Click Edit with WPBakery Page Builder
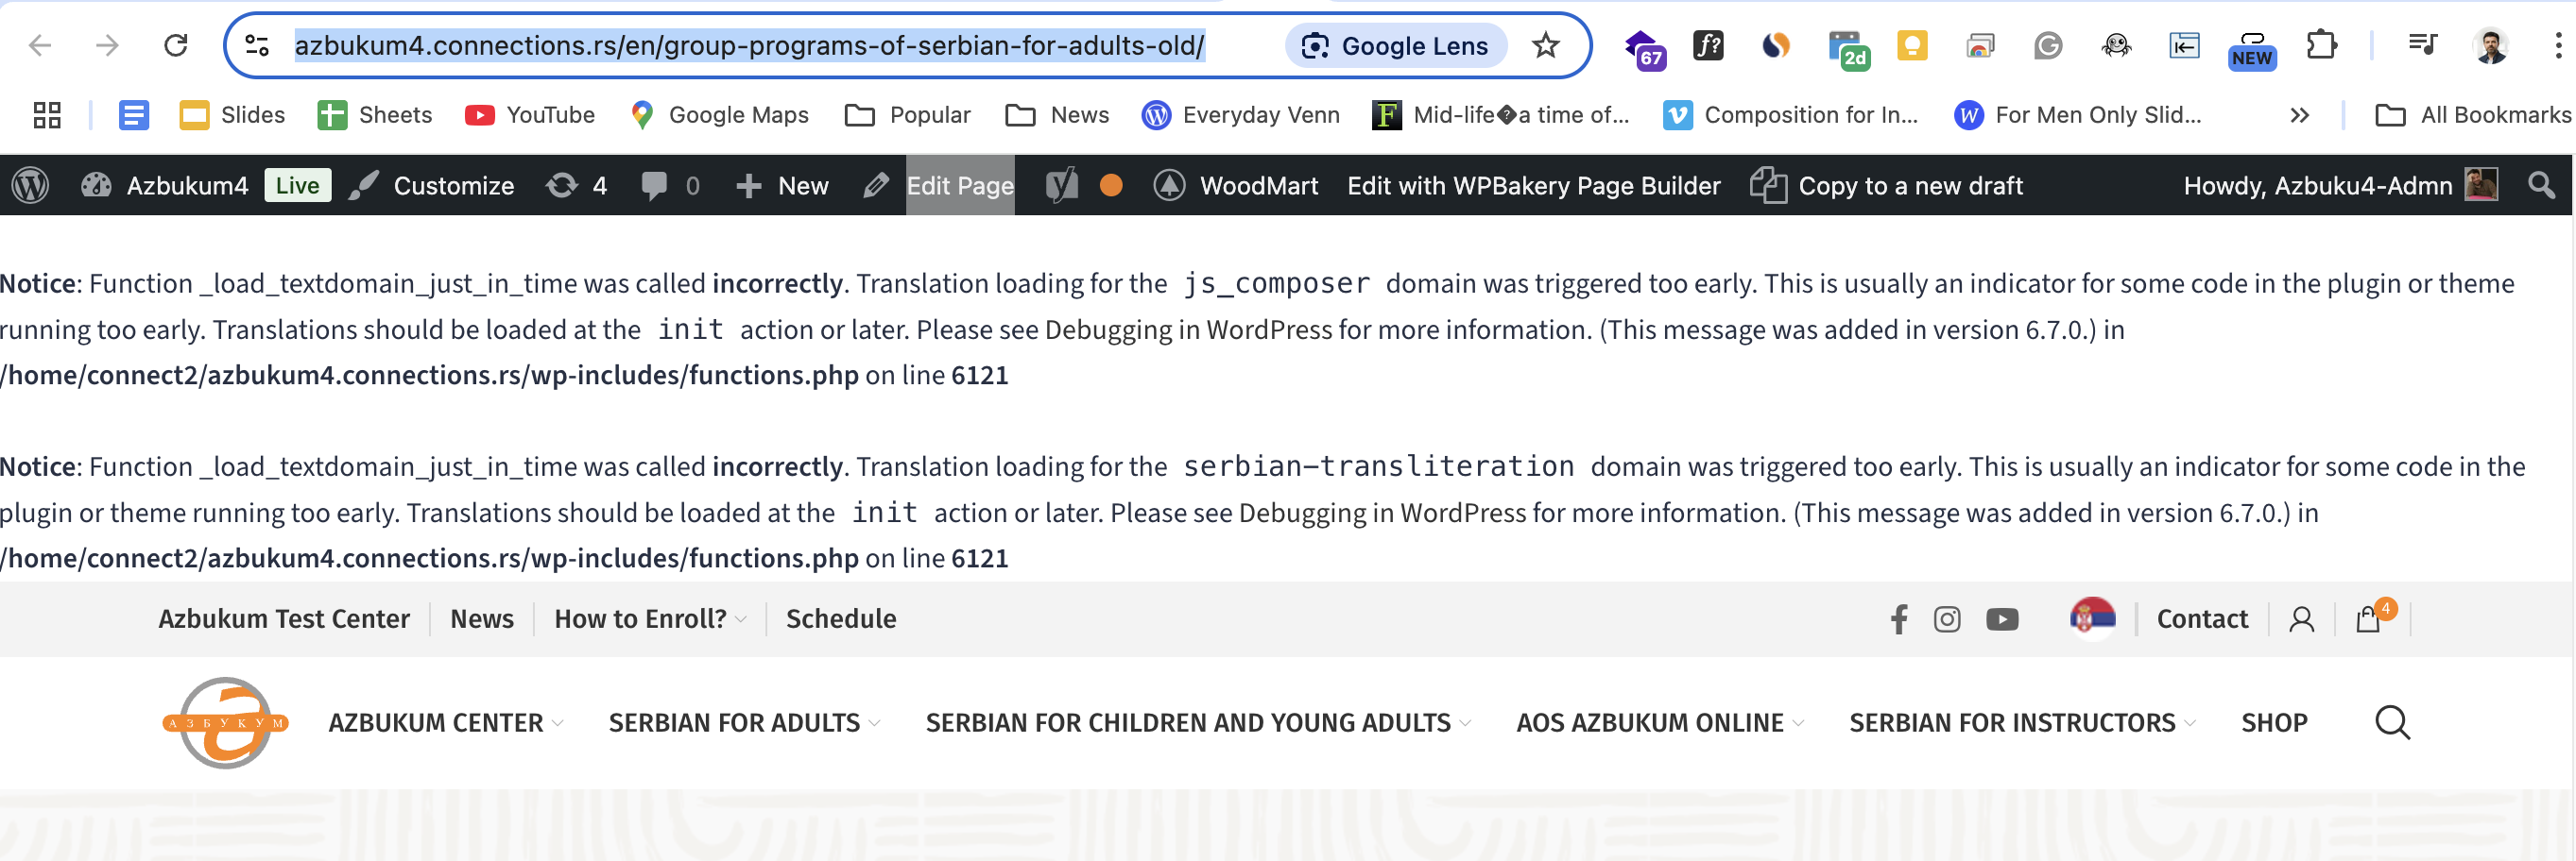 [1533, 186]
